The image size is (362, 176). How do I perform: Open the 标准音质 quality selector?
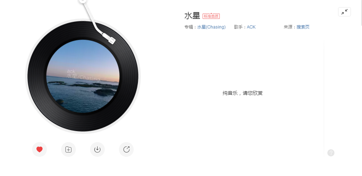point(211,16)
